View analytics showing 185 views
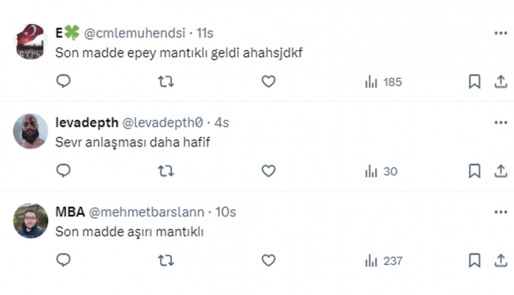Viewport: 514px width, 295px height. [383, 81]
